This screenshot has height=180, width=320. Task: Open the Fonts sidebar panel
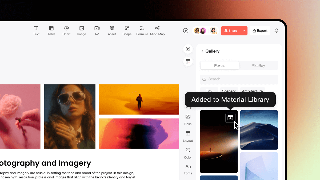click(188, 169)
